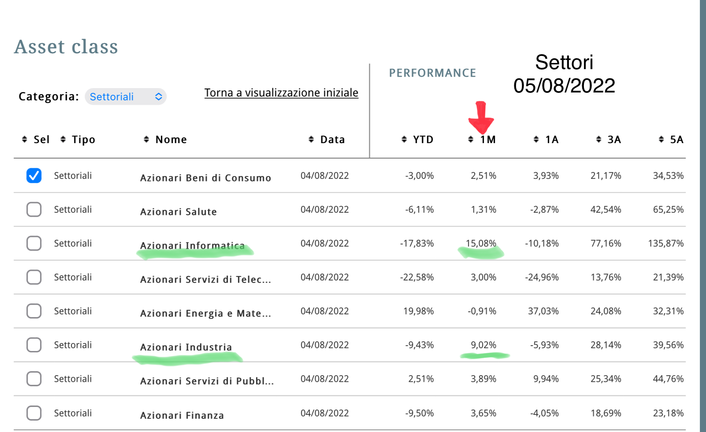Screen dimensions: 706x432
Task: Sort by 3A column arrow icon
Action: coord(598,140)
